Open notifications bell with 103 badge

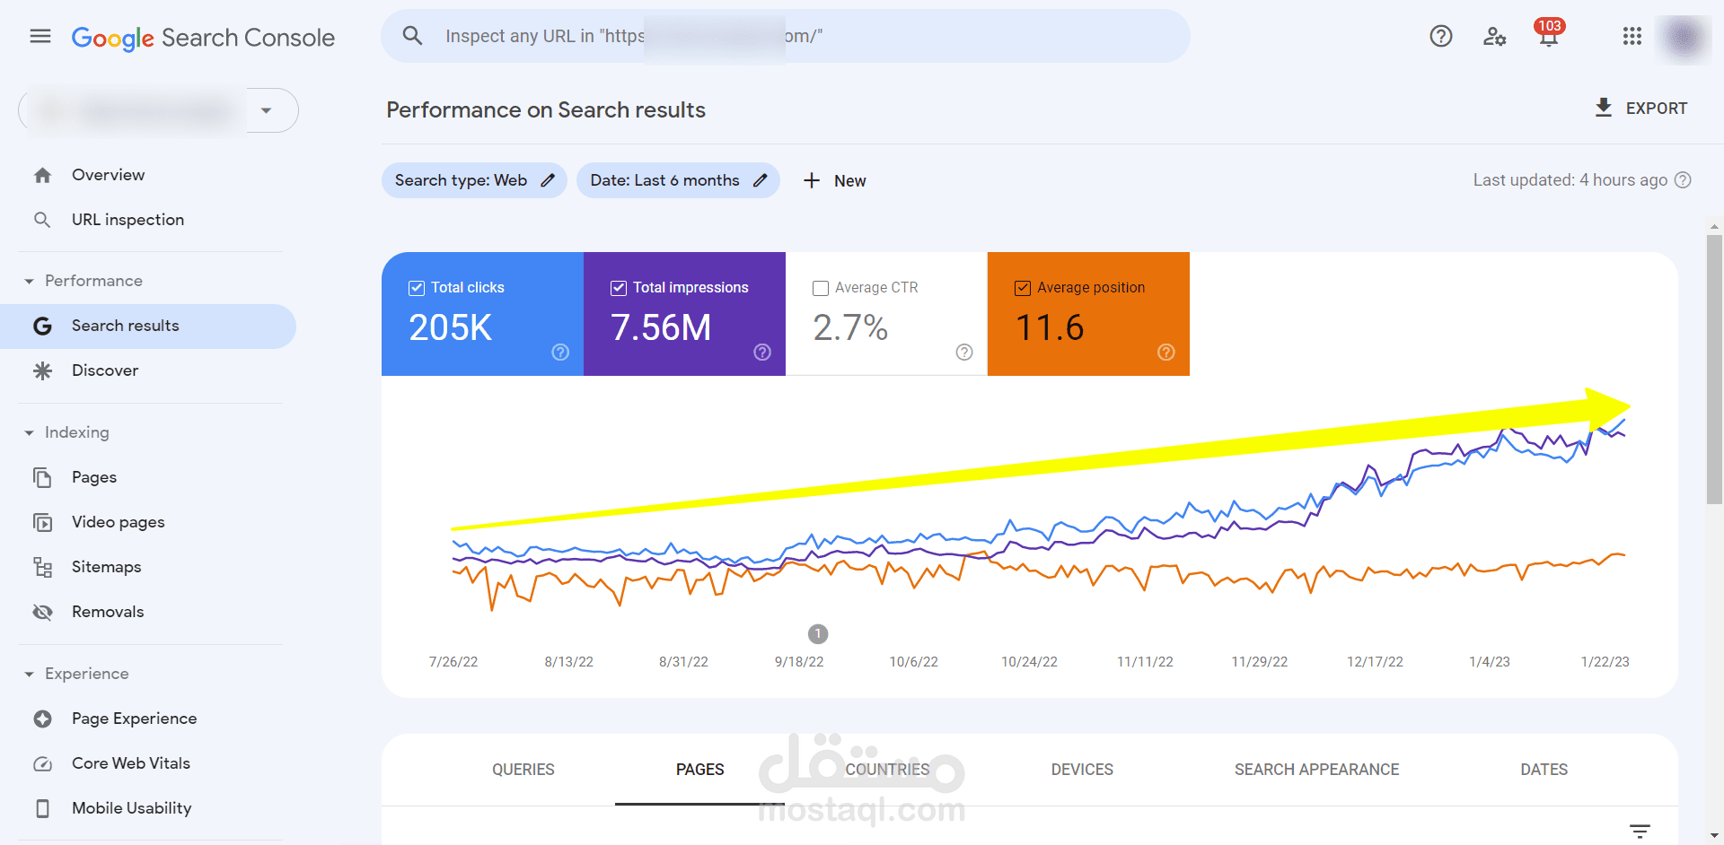(x=1549, y=34)
